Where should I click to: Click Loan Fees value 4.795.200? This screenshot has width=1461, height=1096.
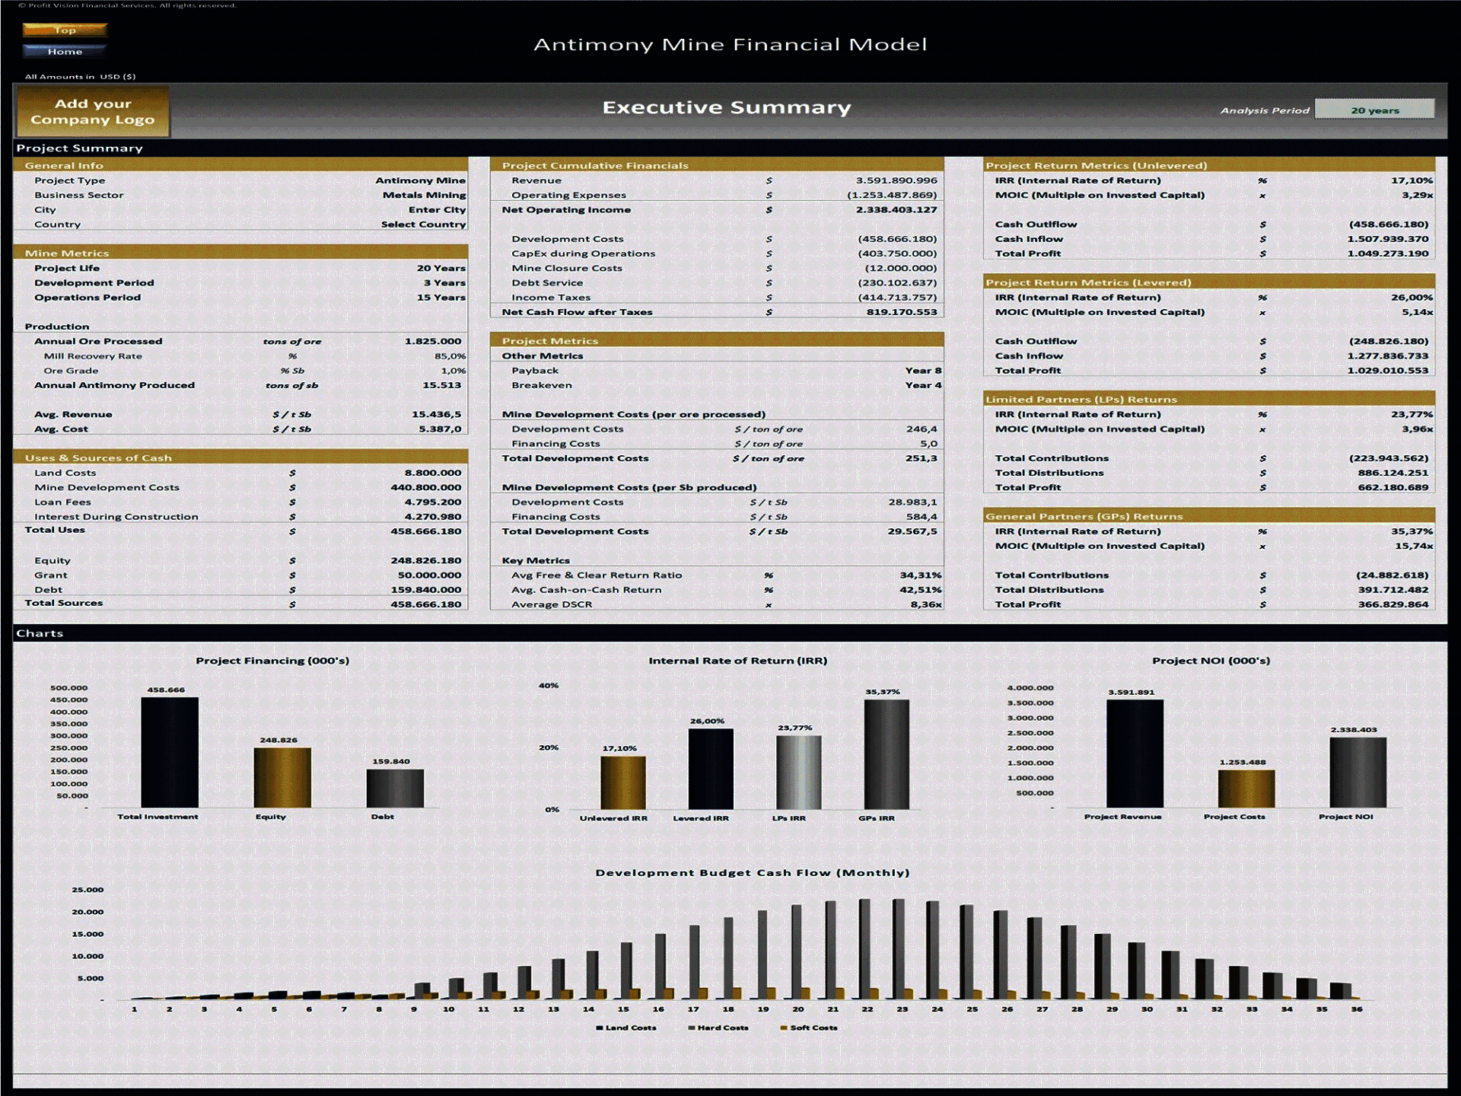coord(432,502)
